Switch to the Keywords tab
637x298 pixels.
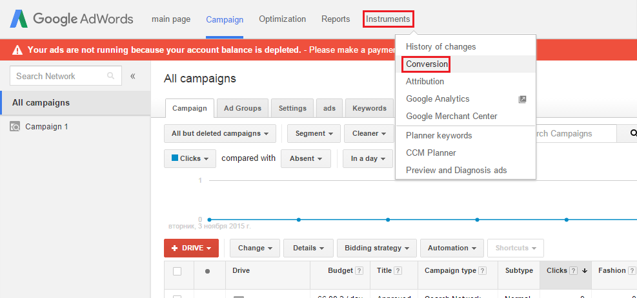tap(369, 109)
